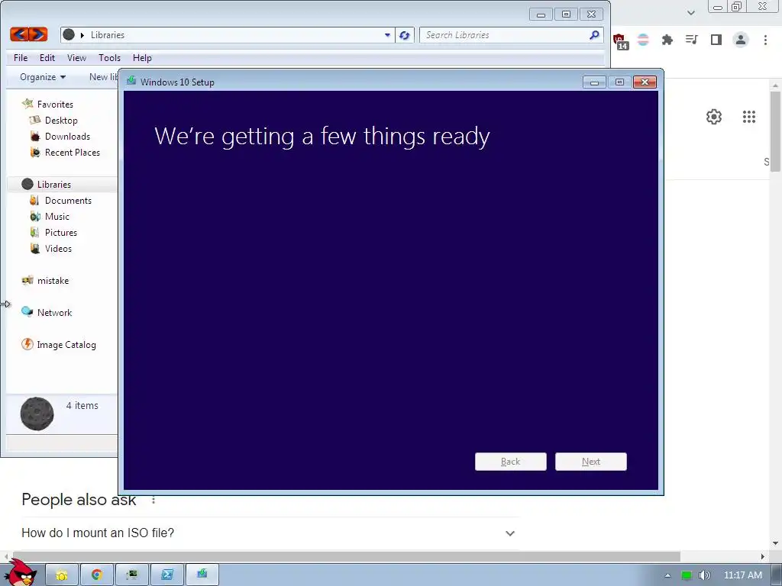Screen dimensions: 782x586
Task: Open the File menu in Explorer
Action: click(x=21, y=58)
